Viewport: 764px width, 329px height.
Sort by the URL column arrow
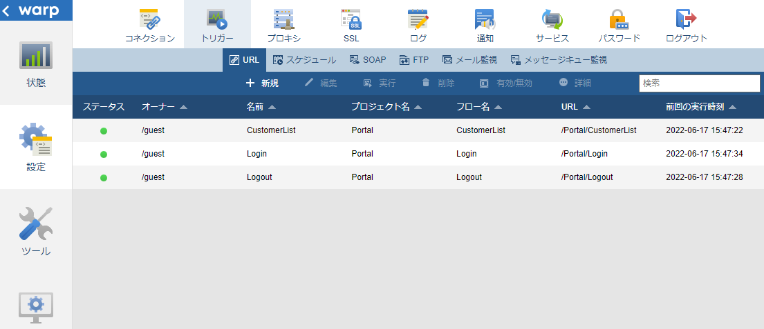point(586,107)
